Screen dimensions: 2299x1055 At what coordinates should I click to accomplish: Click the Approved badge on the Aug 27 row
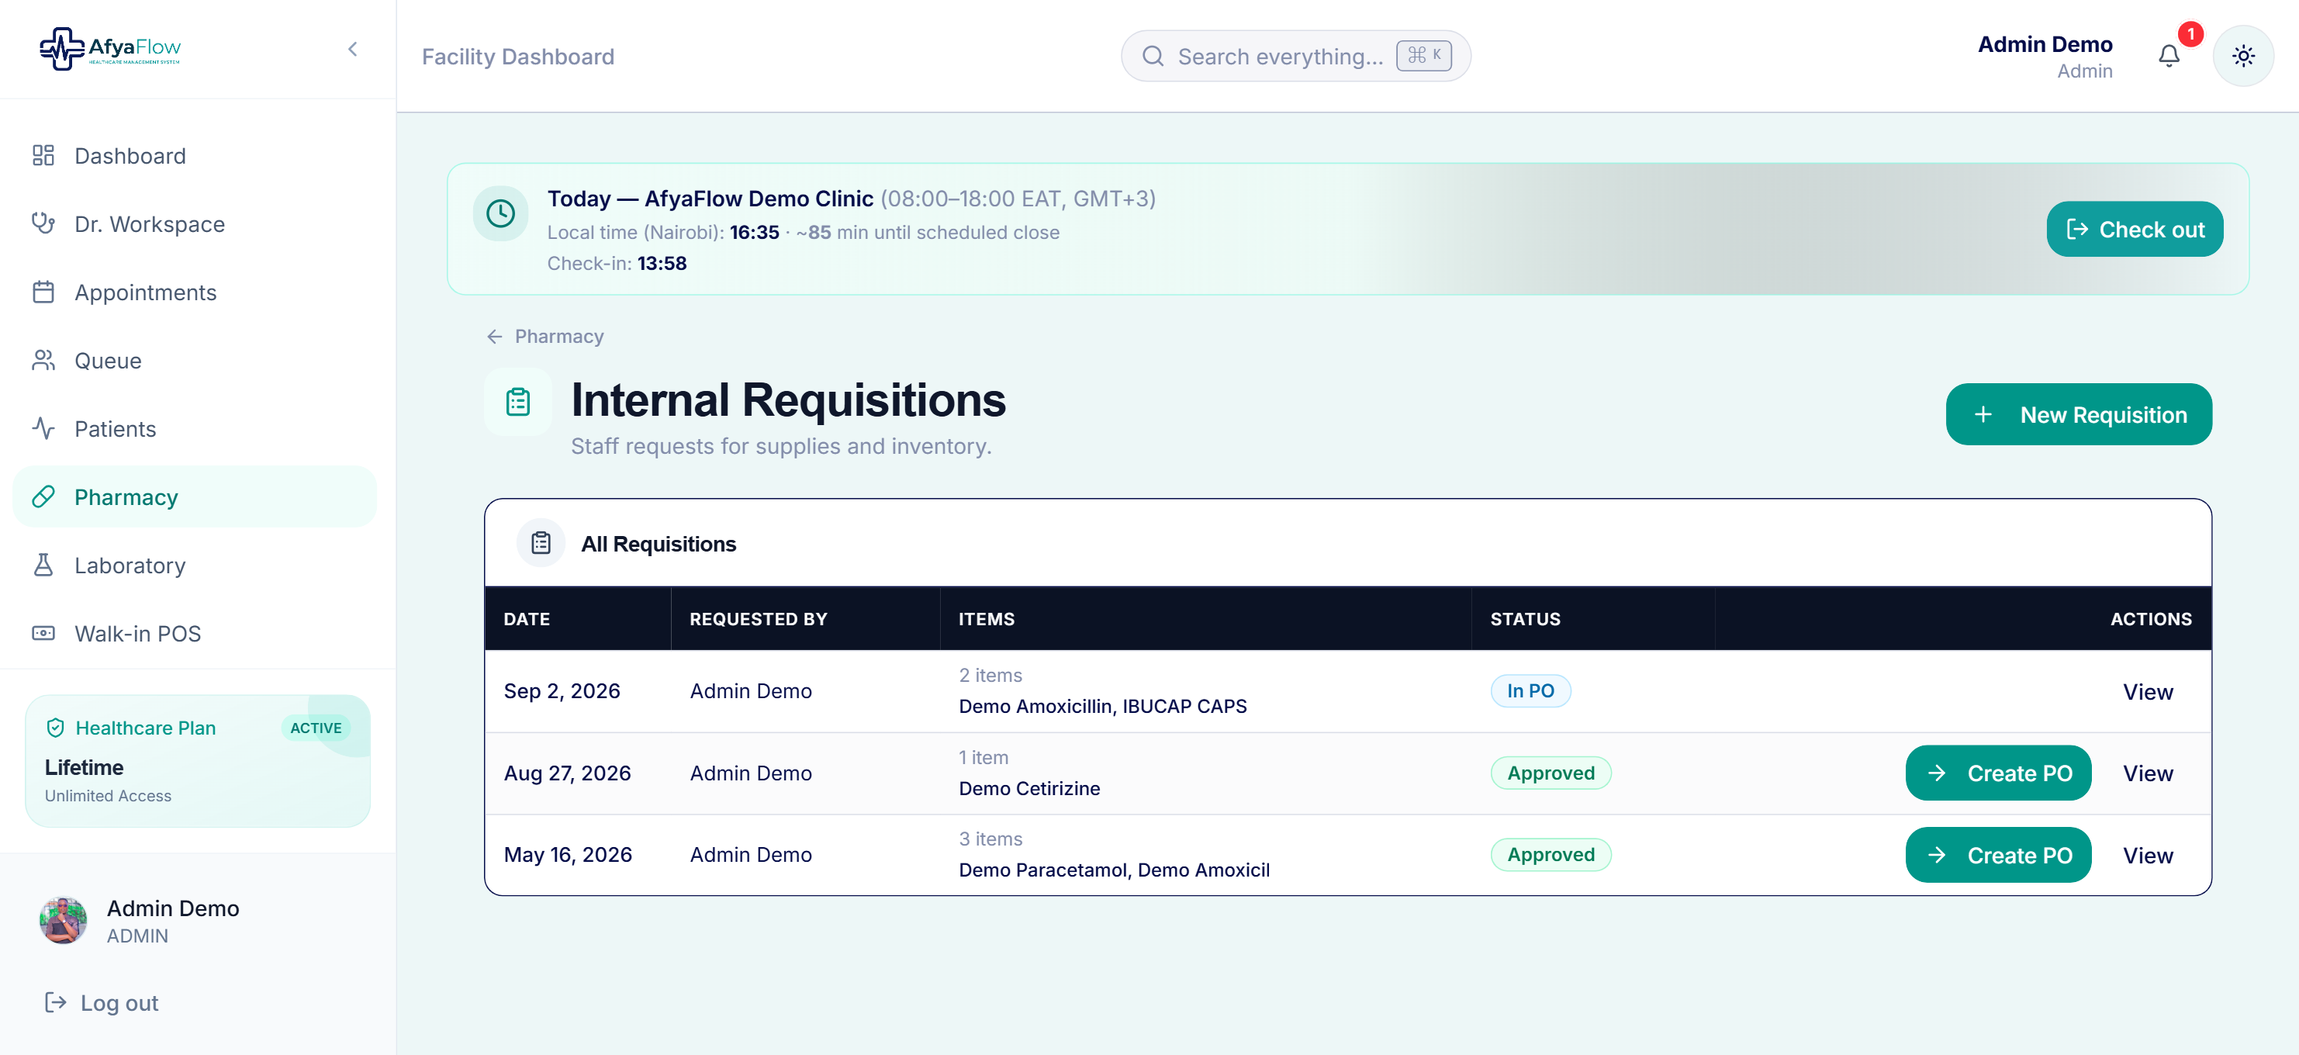(x=1551, y=773)
